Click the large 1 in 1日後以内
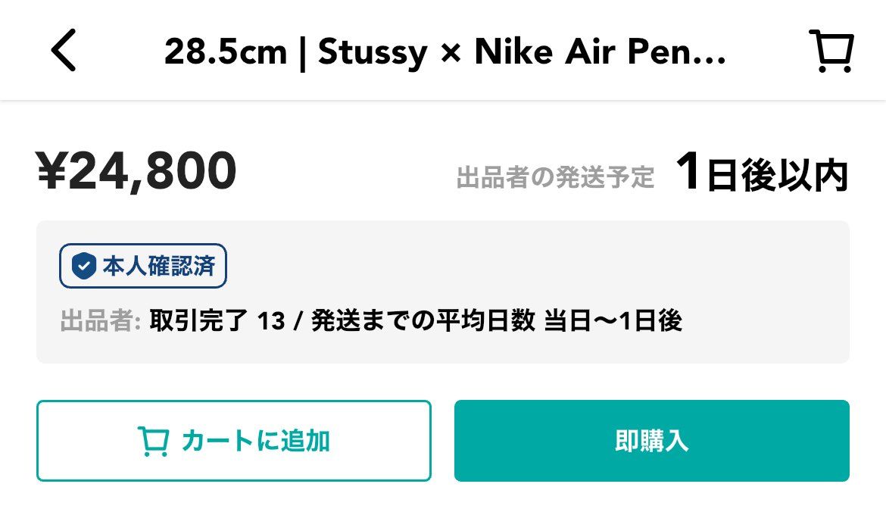 click(x=688, y=172)
